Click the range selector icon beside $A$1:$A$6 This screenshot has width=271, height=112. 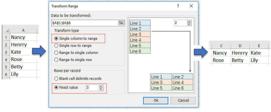(121, 23)
